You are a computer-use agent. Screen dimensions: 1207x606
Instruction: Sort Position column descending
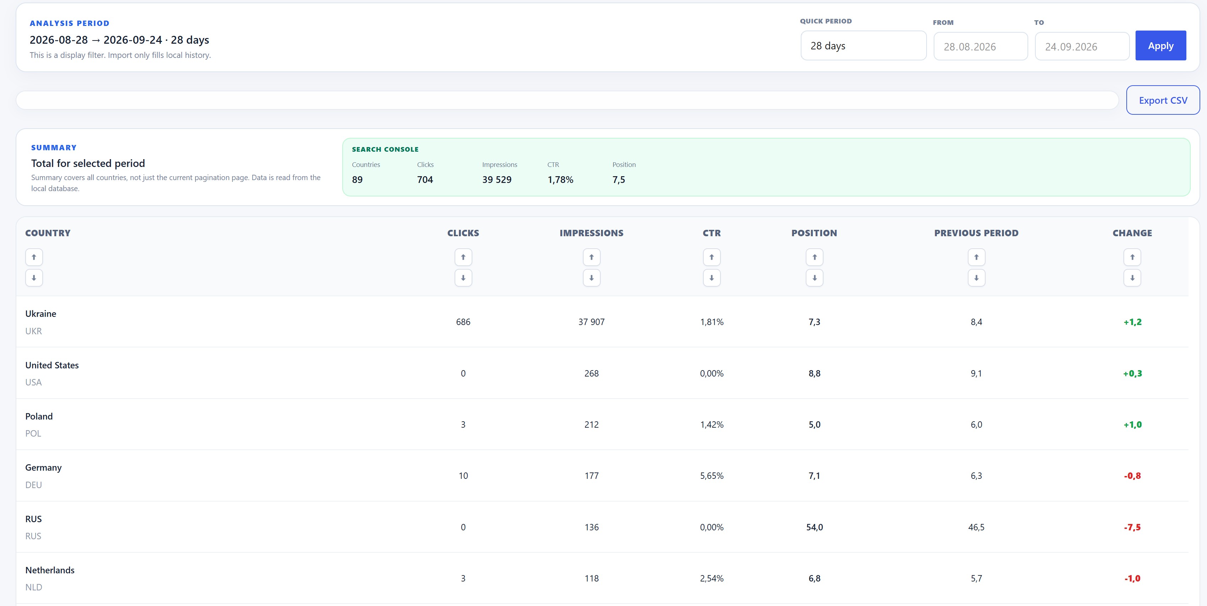[814, 278]
